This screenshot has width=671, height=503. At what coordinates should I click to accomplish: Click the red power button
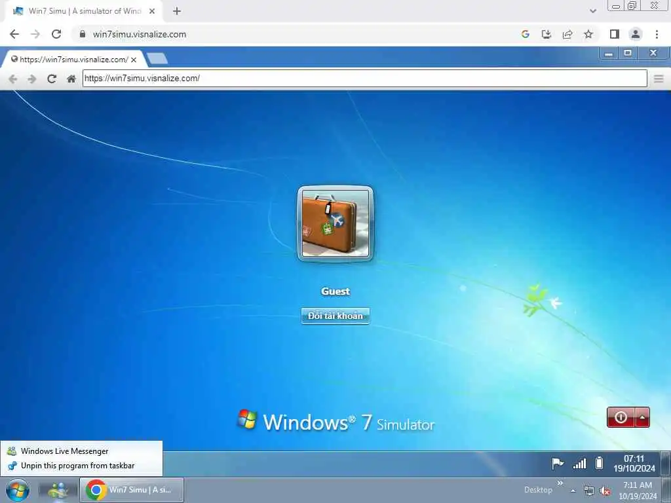621,417
